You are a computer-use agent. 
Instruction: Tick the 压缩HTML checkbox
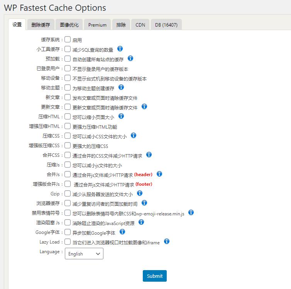pos(68,116)
